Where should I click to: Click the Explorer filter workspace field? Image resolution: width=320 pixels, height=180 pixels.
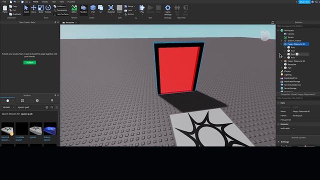tap(298, 26)
